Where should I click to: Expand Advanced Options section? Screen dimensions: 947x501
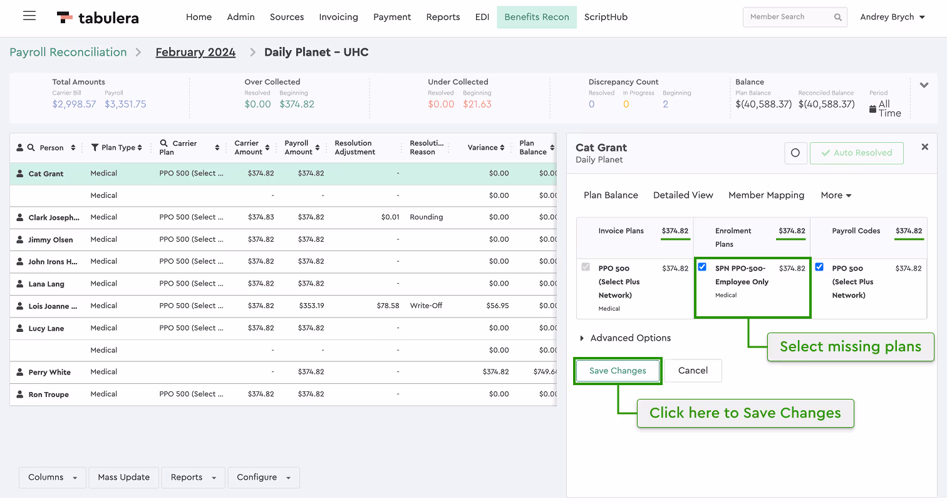(x=625, y=338)
